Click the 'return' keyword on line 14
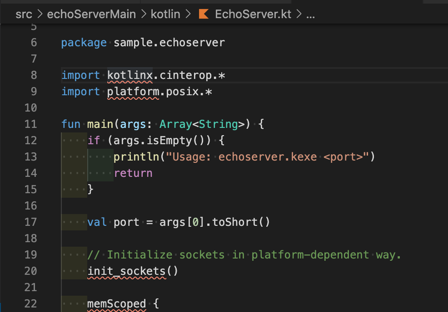 [x=133, y=173]
